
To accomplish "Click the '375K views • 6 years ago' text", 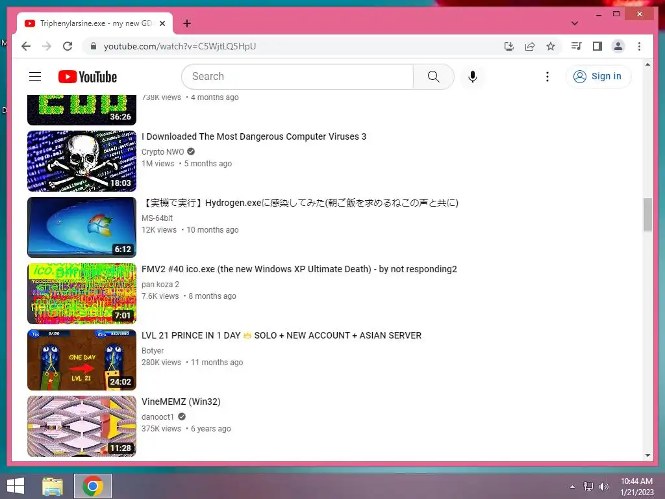I will pos(186,429).
